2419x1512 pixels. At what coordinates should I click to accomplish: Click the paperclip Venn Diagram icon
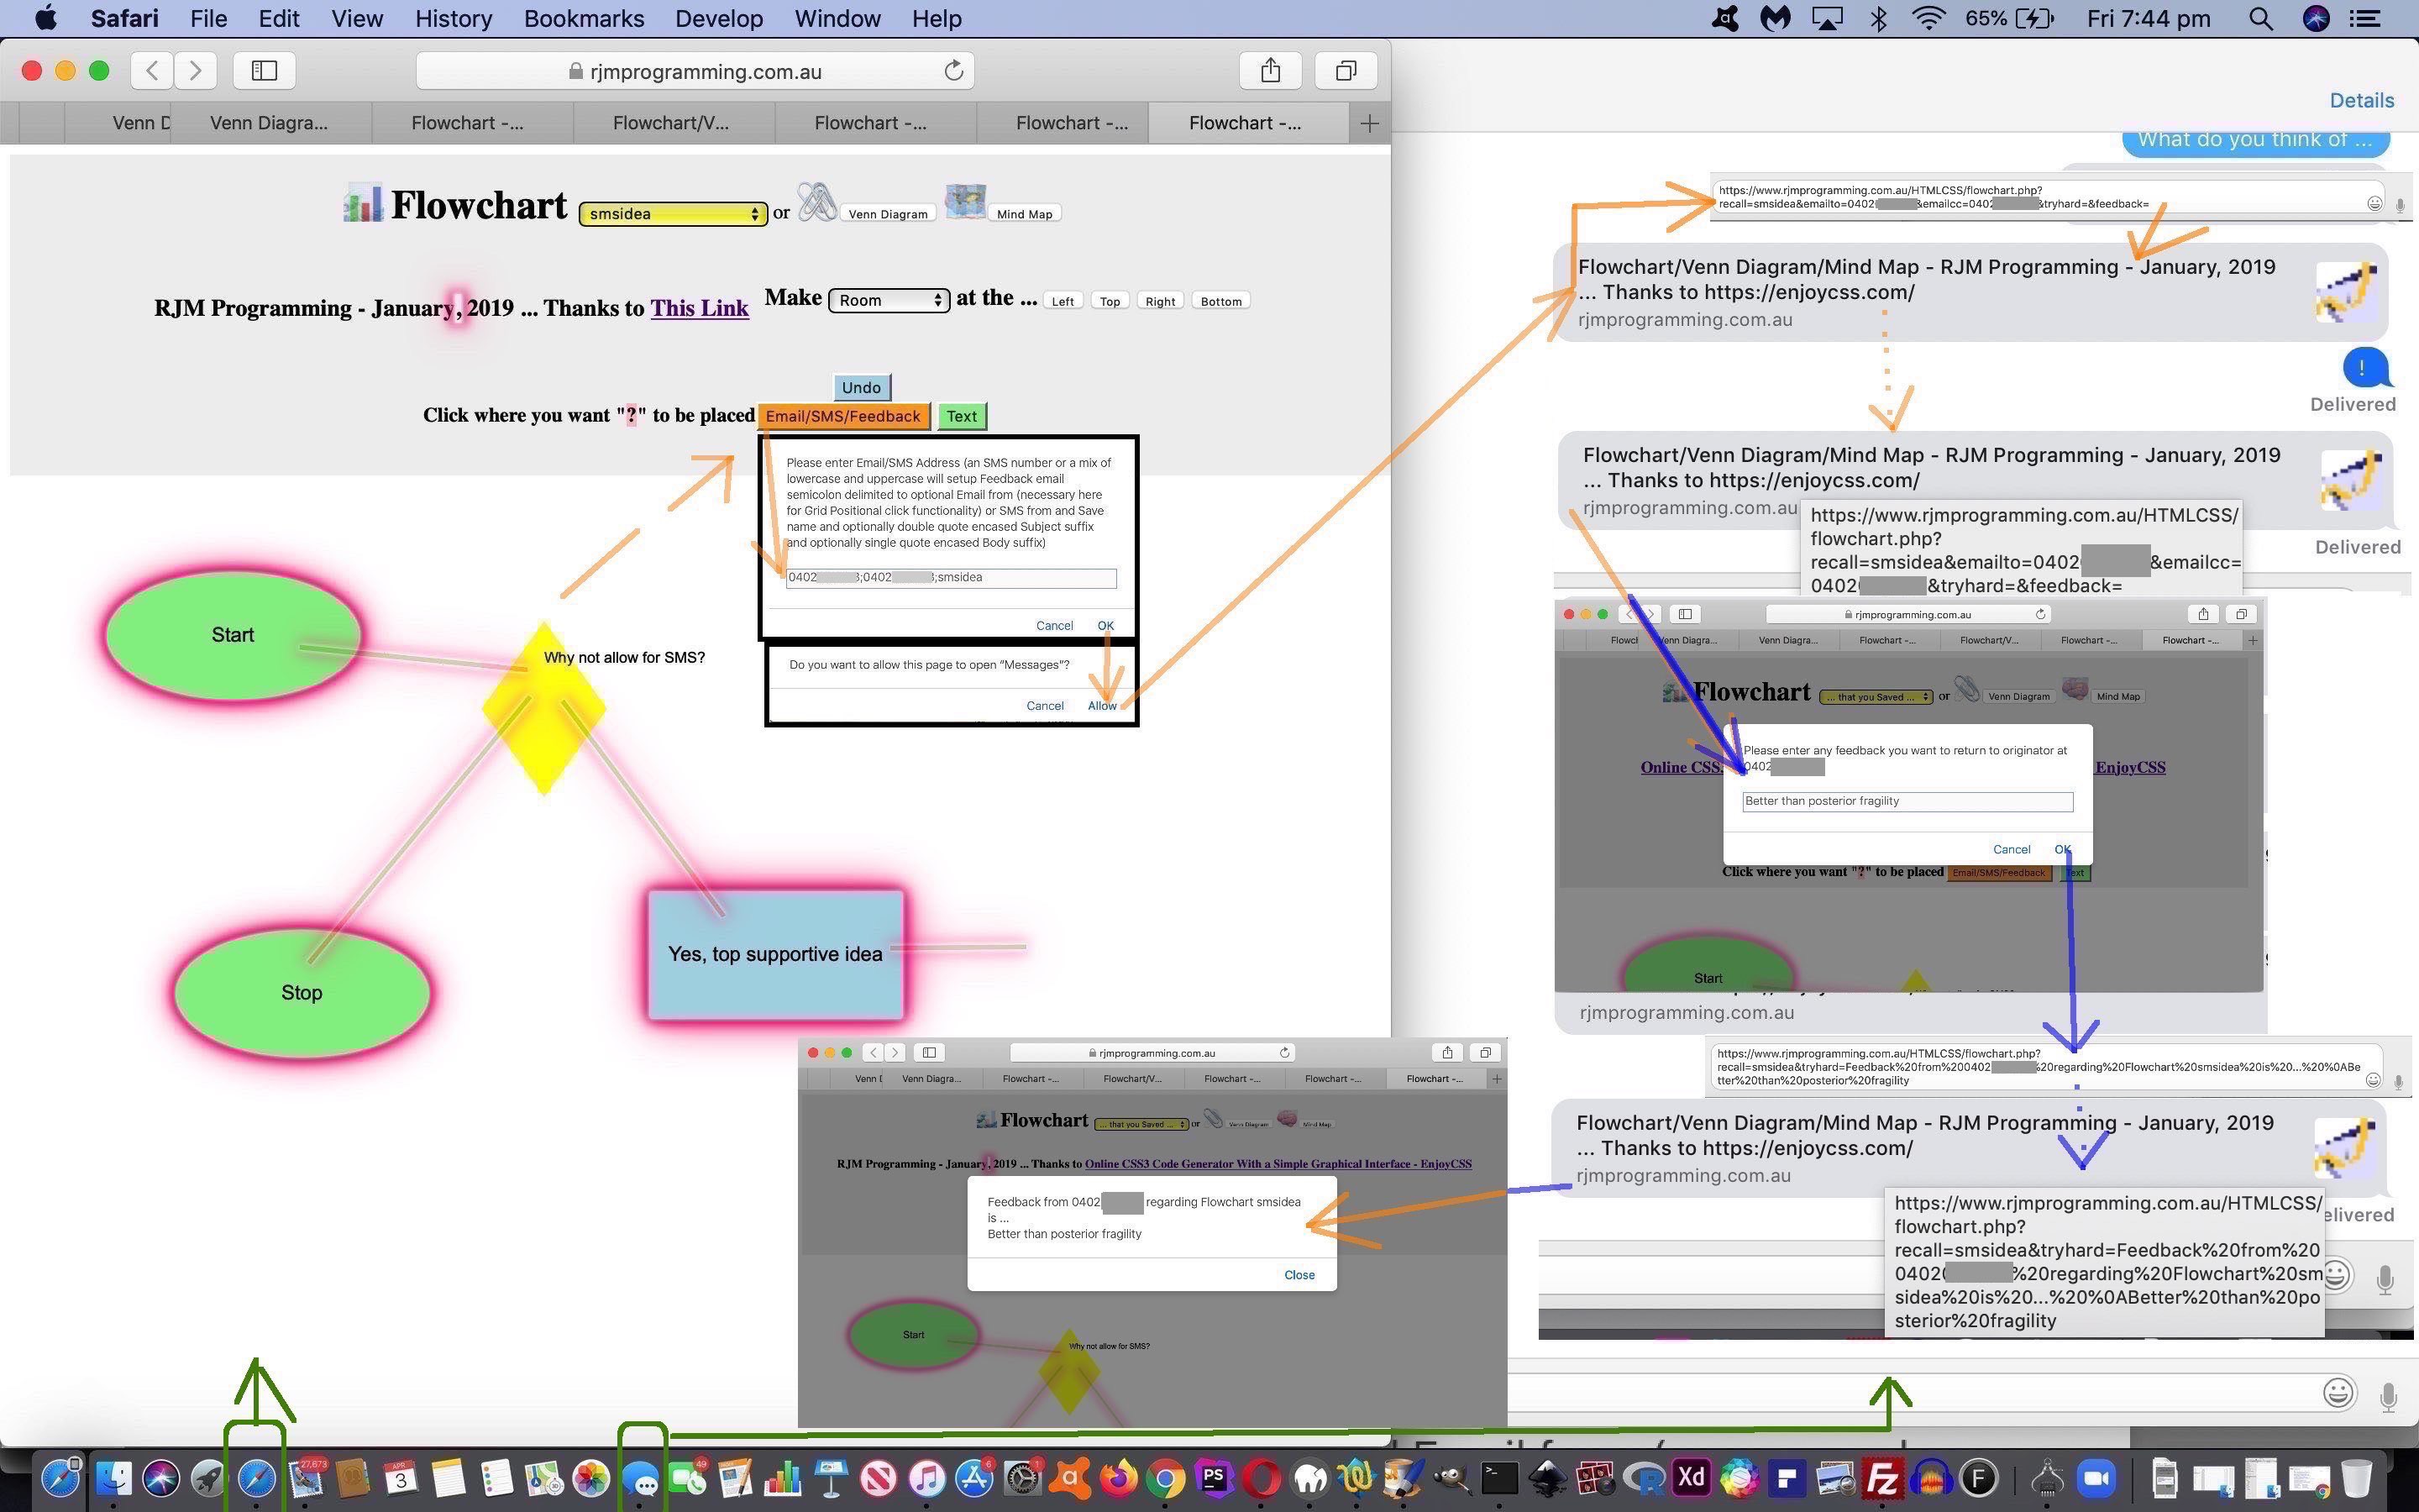tap(816, 203)
